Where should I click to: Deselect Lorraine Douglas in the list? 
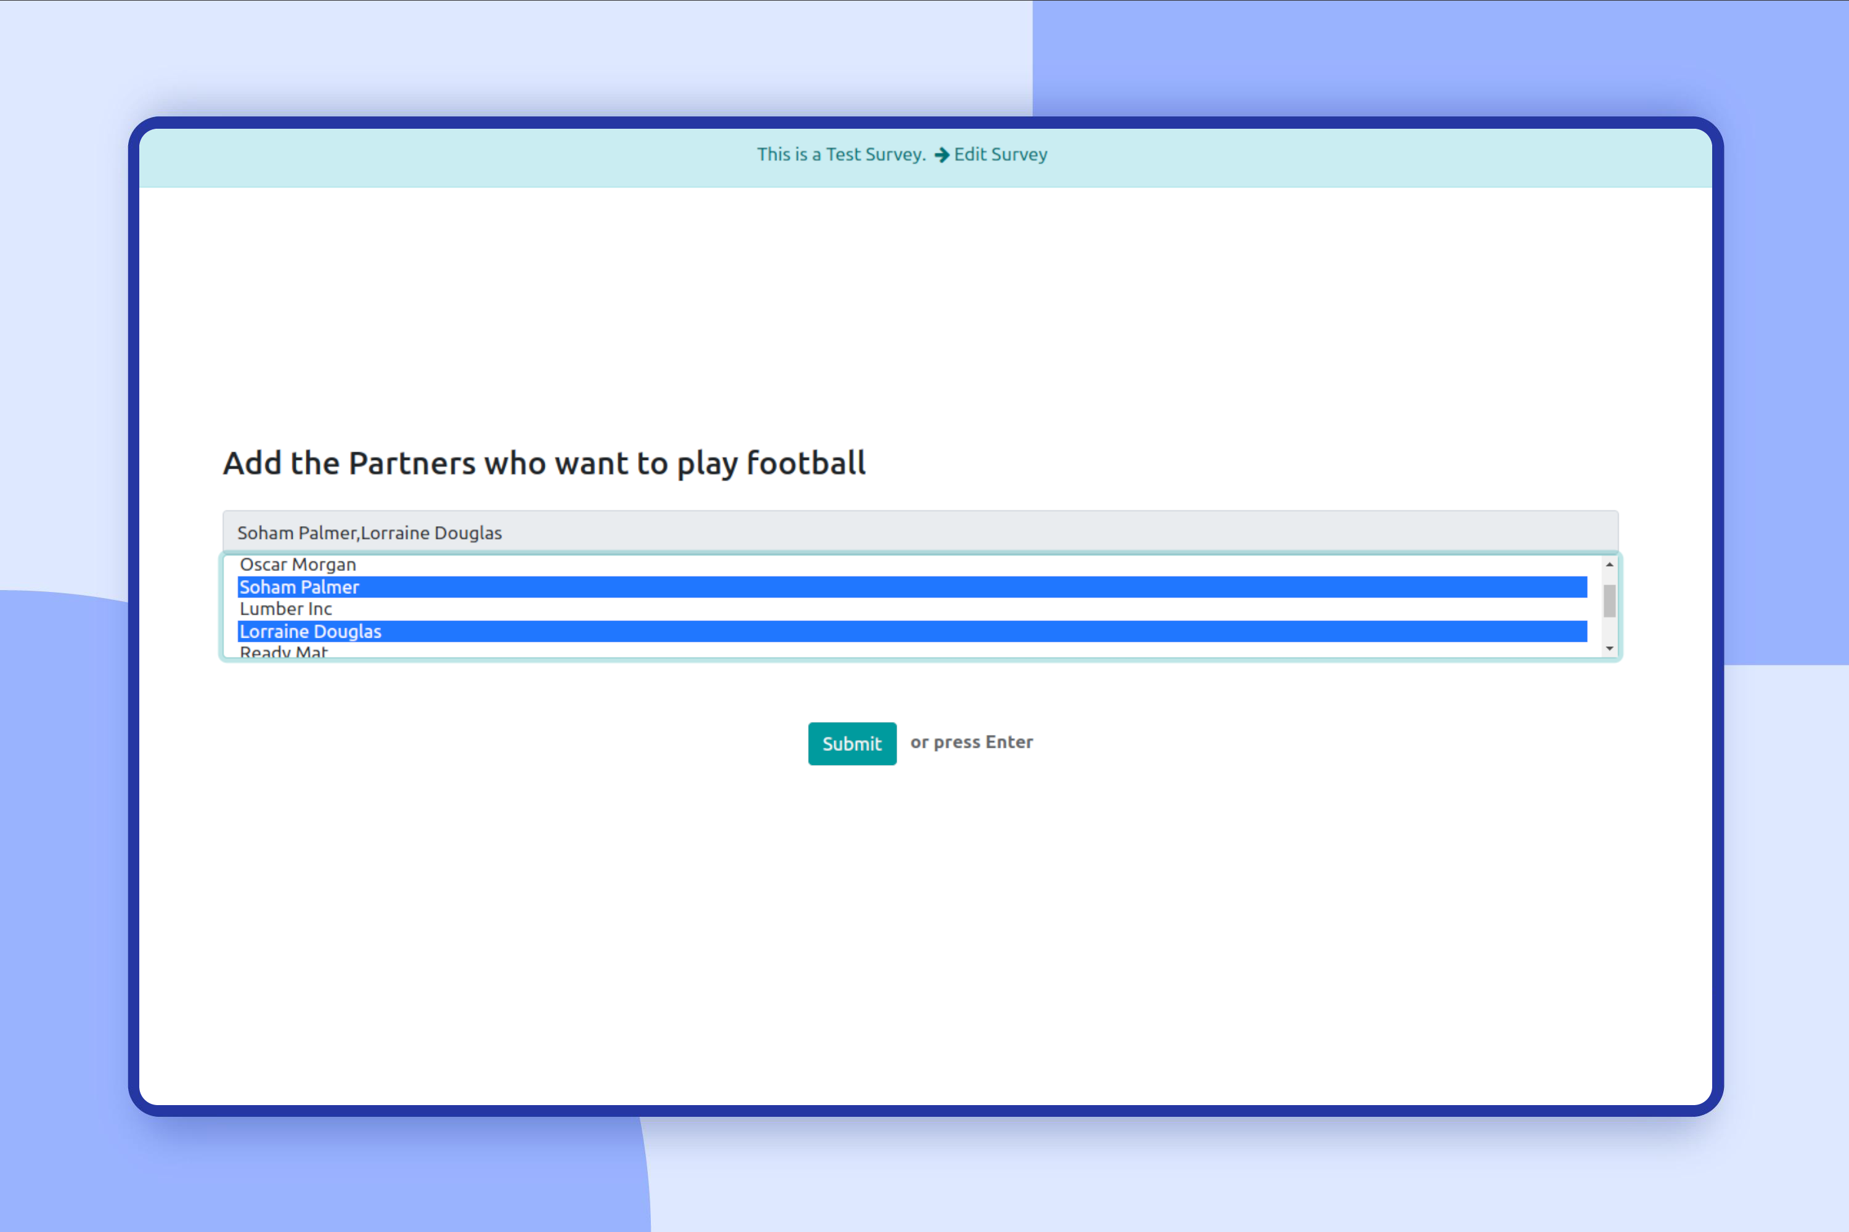311,632
